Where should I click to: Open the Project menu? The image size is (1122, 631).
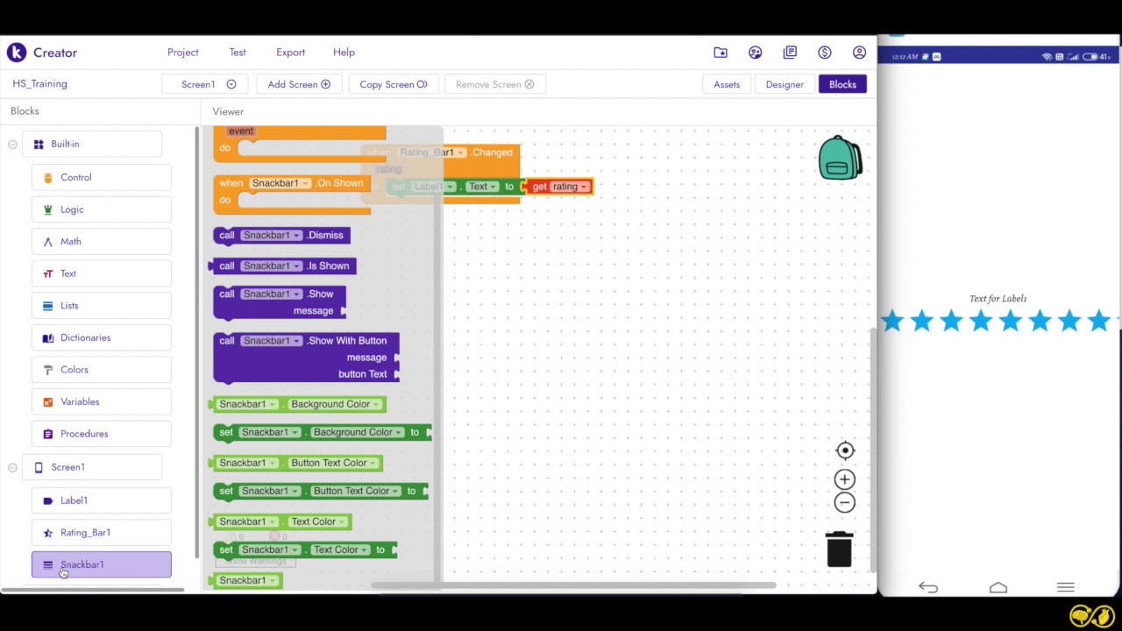[183, 53]
